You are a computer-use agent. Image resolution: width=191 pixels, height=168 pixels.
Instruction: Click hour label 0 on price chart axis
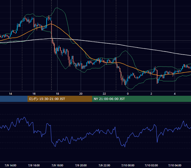pos(128,94)
